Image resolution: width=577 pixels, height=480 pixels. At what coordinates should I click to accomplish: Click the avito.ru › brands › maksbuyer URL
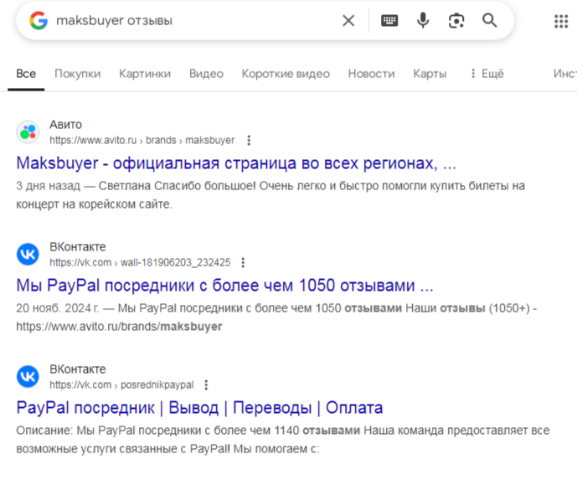click(x=142, y=140)
